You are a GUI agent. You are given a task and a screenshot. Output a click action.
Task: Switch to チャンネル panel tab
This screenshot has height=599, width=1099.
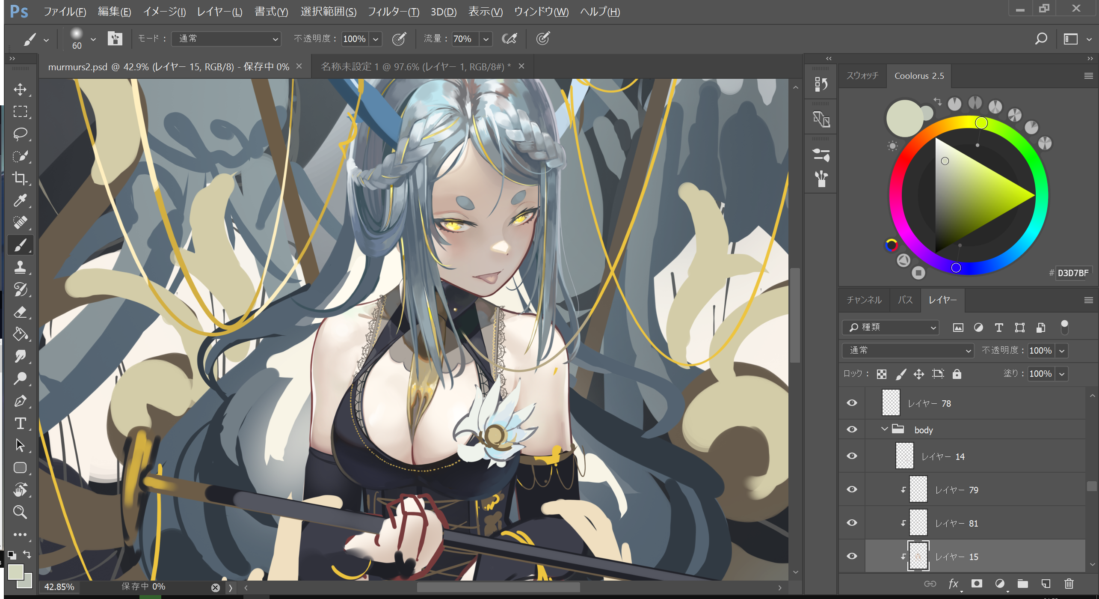point(864,300)
